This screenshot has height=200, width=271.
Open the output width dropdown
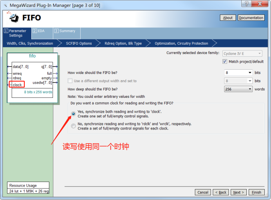tap(238, 81)
